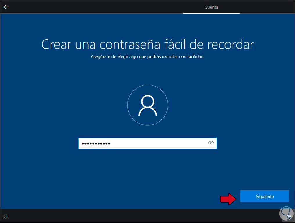Activate the clock-style accessibility icon
This screenshot has width=295, height=223.
(x=6, y=216)
